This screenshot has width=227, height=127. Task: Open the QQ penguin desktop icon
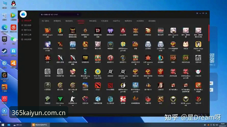click(14, 5)
